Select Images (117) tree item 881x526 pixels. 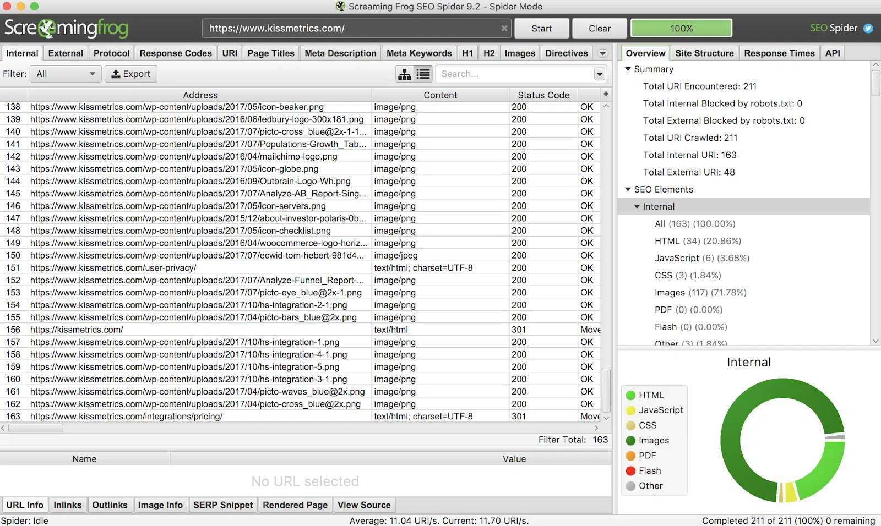(700, 293)
